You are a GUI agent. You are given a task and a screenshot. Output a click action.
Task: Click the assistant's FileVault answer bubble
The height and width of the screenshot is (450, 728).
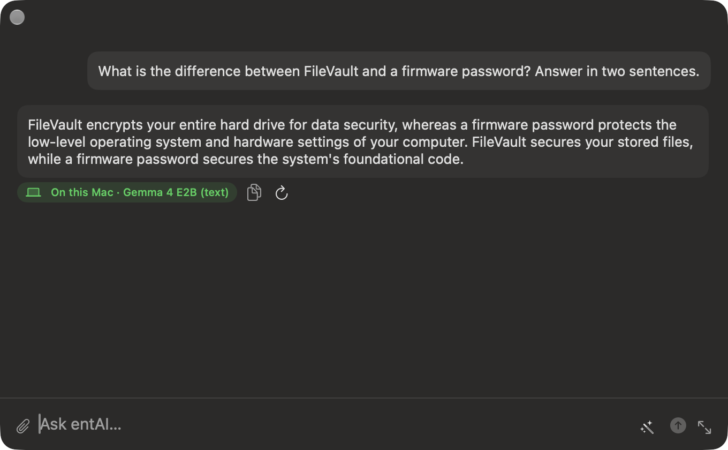point(363,141)
